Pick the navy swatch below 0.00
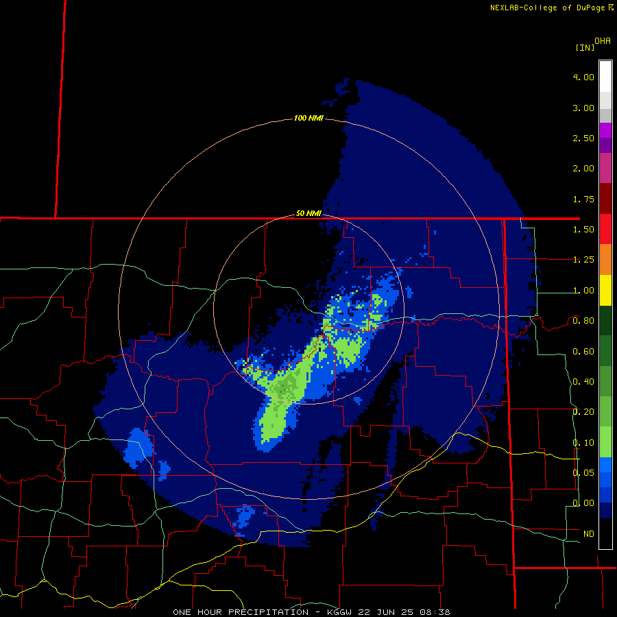The image size is (617, 617). pos(605,511)
